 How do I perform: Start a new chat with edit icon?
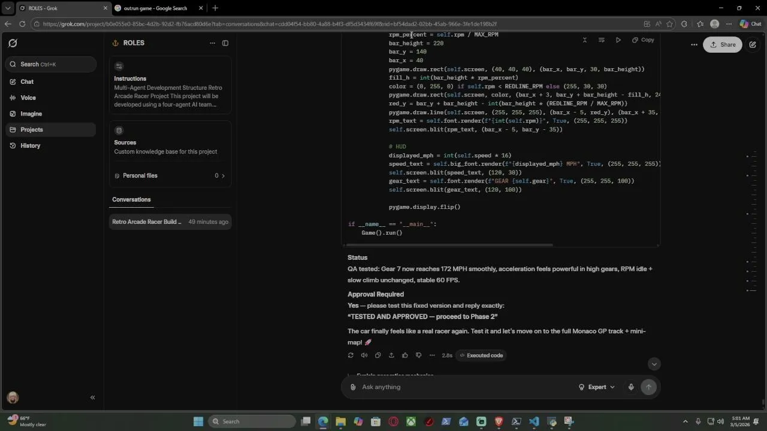753,44
